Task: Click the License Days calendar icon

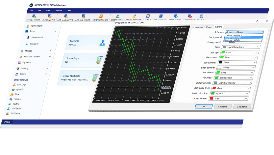Action: tap(99, 60)
